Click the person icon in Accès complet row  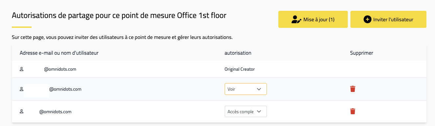(x=22, y=112)
